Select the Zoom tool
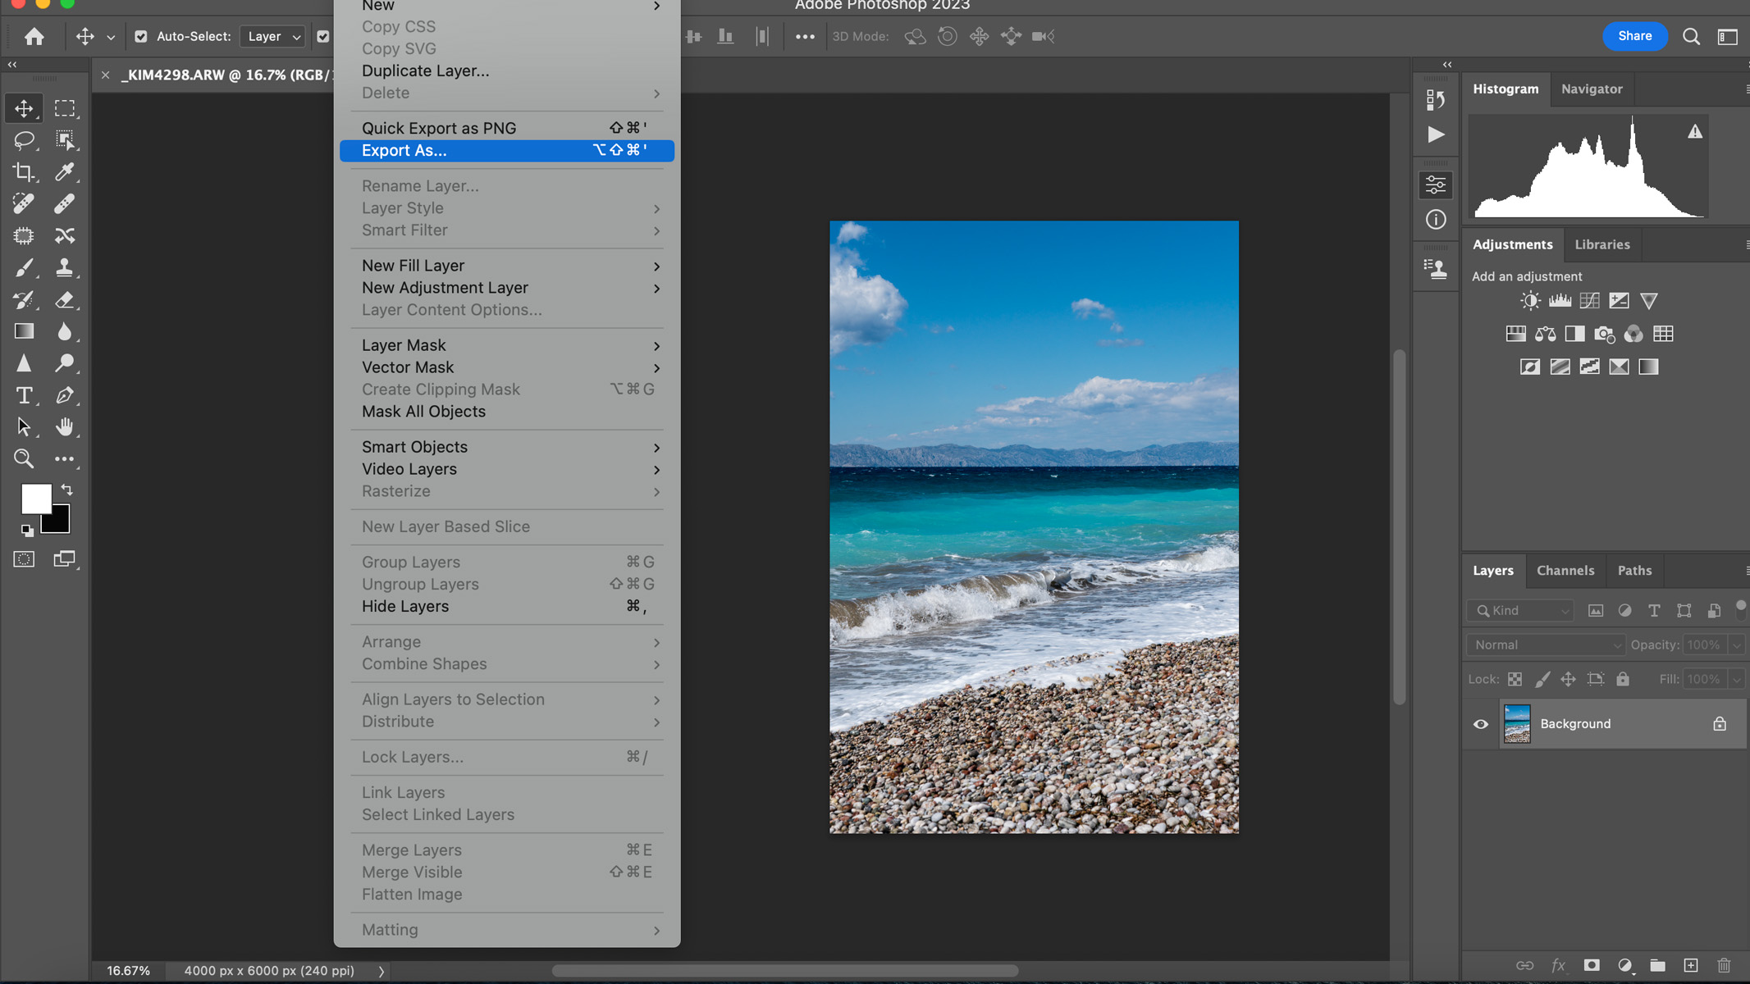Viewport: 1750px width, 984px height. (24, 458)
